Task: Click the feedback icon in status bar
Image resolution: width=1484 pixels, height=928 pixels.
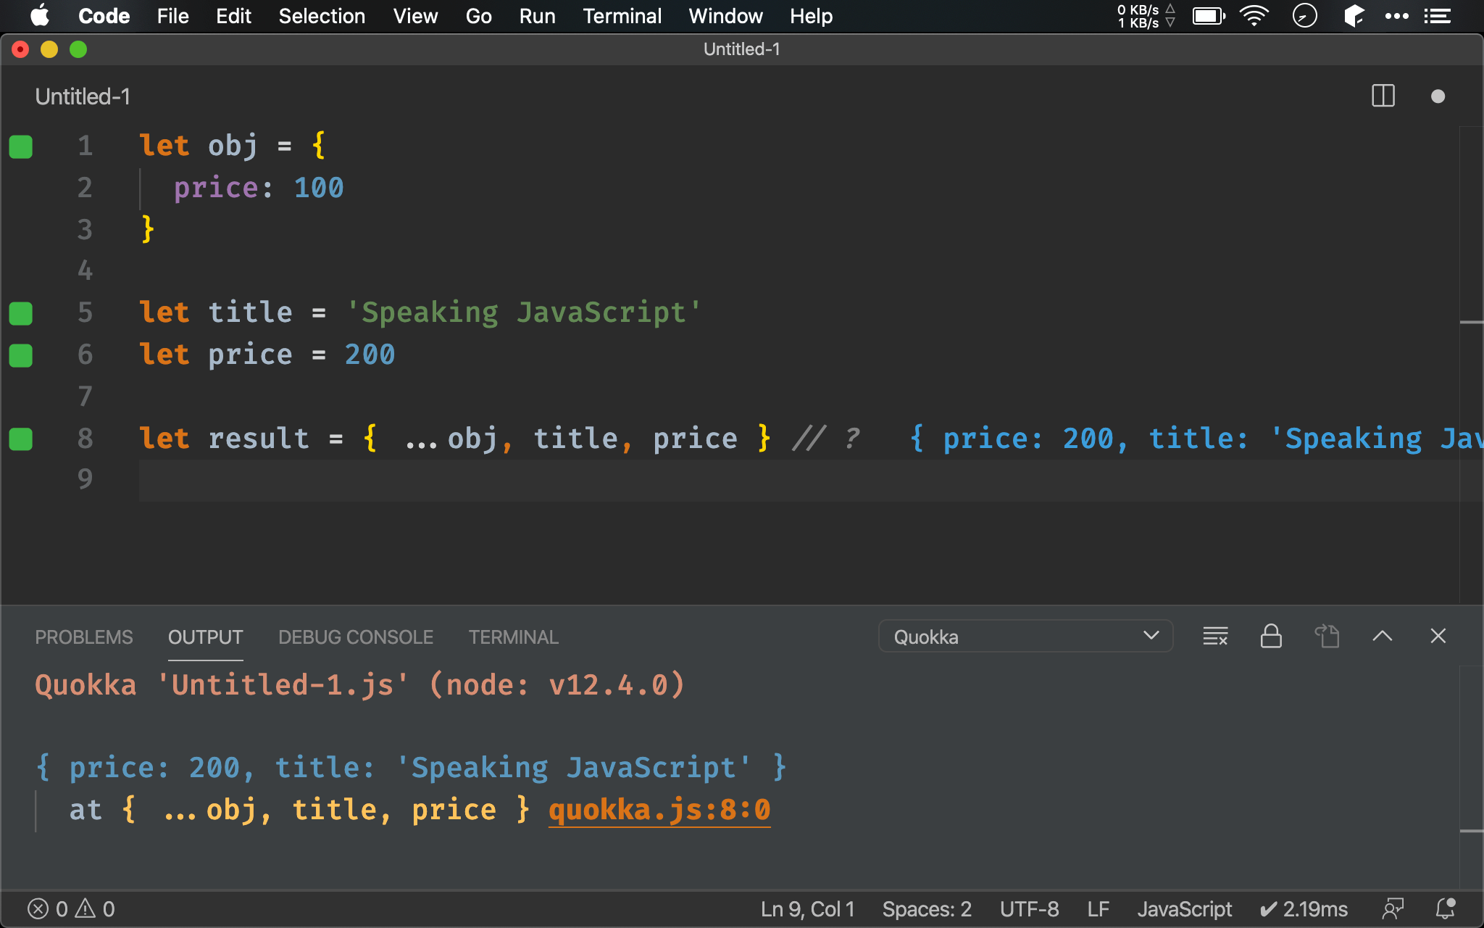Action: tap(1393, 909)
